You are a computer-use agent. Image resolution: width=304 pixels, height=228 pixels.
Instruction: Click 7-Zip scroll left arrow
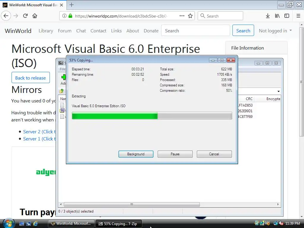click(x=61, y=204)
